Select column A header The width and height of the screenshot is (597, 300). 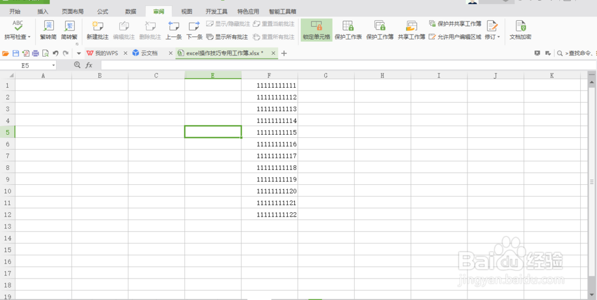[43, 75]
